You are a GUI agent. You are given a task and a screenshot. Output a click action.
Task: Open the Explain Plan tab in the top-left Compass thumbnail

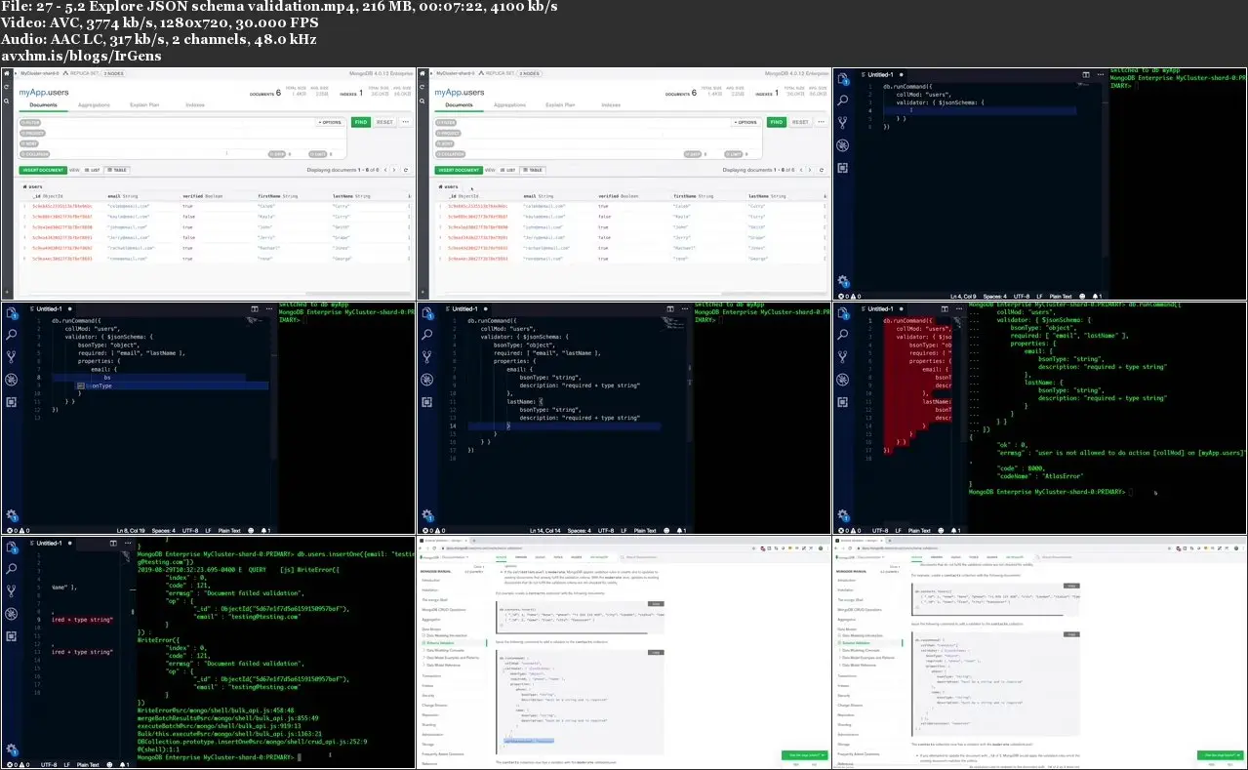point(144,104)
